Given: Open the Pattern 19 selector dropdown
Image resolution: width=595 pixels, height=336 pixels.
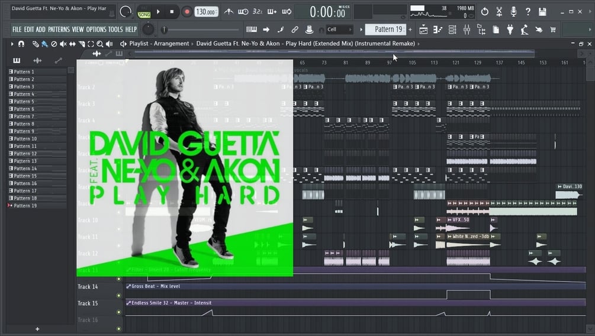Looking at the screenshot, I should tap(385, 30).
